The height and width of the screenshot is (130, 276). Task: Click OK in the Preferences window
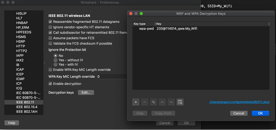(186, 123)
